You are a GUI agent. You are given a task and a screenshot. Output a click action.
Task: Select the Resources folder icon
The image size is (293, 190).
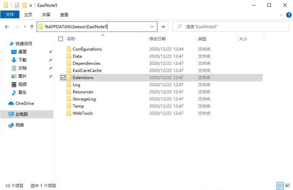[x=69, y=92]
